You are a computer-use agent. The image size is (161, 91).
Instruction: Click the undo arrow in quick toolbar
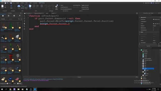[x=7, y=3]
